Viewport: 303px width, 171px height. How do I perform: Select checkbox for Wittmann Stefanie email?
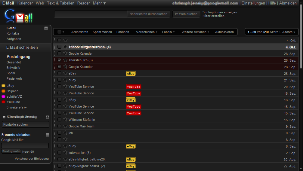60,120
